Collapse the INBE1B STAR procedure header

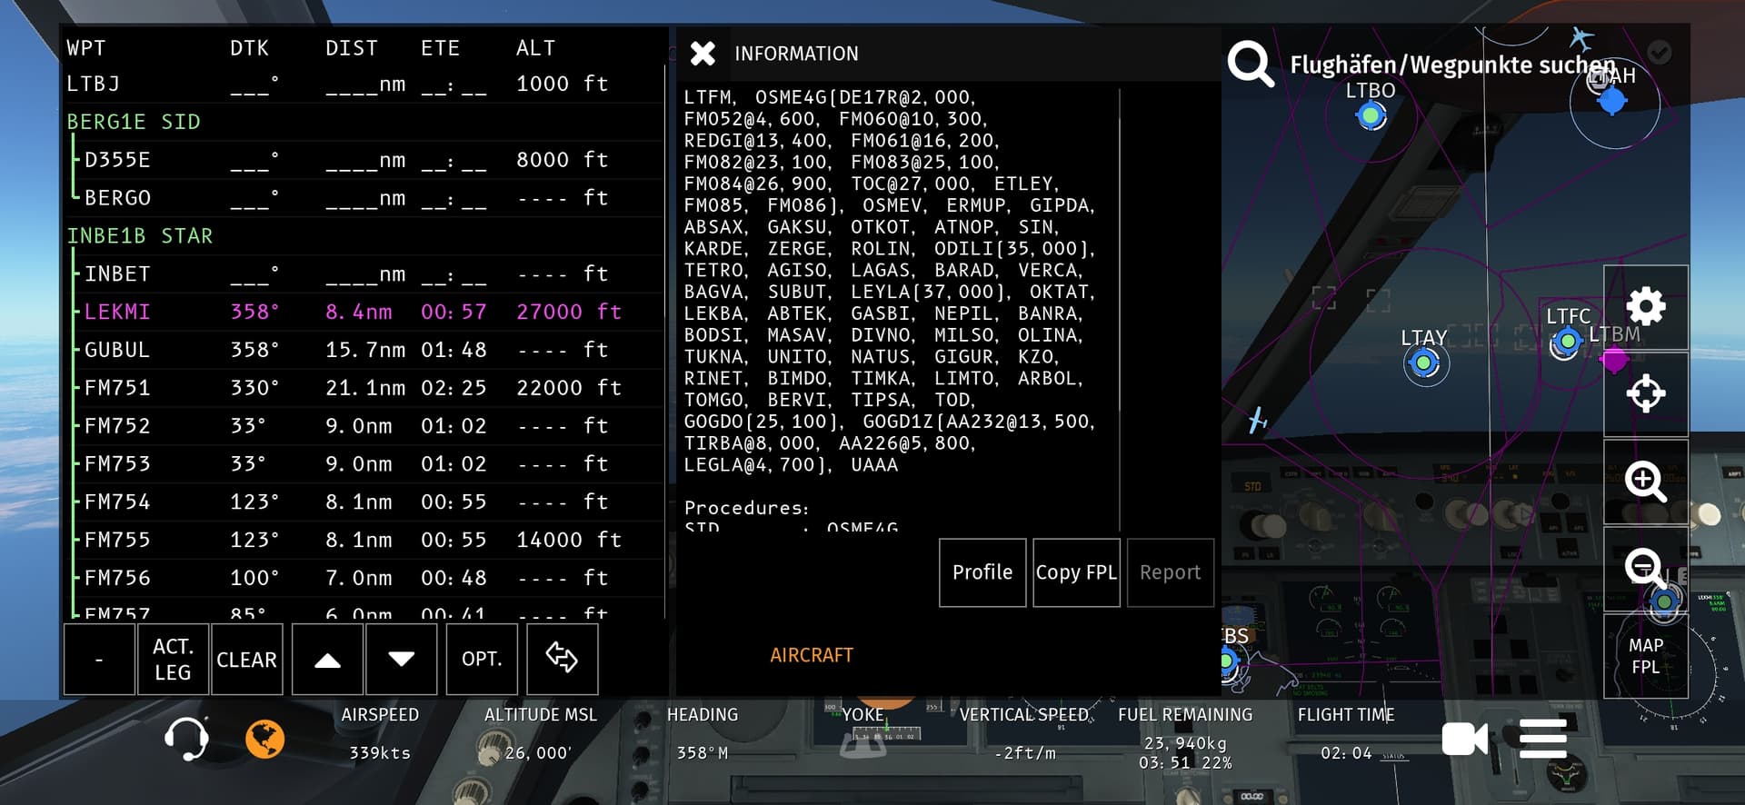[x=140, y=236]
